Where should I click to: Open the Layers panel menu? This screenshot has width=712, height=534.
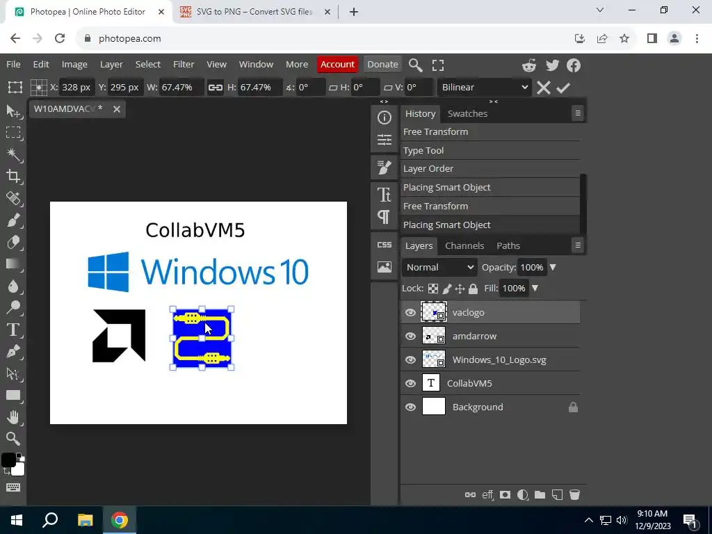click(578, 245)
